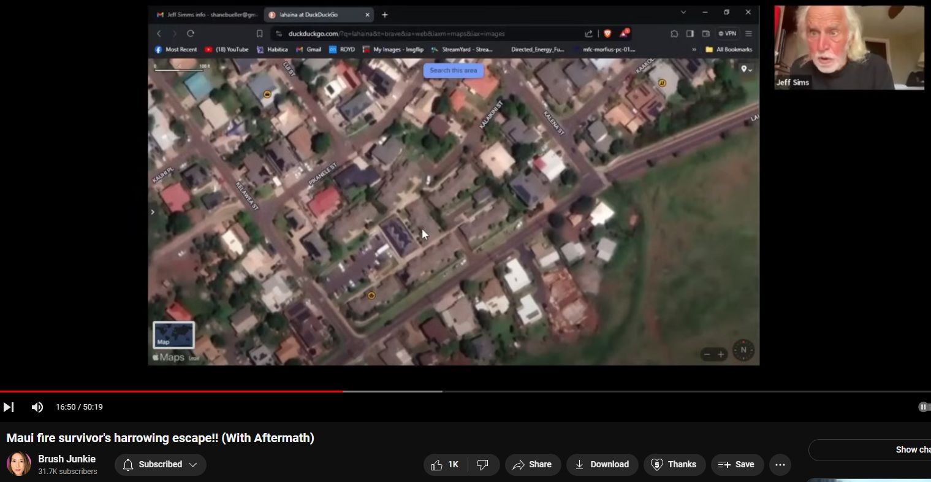Click the Show chat button
931x482 pixels.
click(870, 449)
